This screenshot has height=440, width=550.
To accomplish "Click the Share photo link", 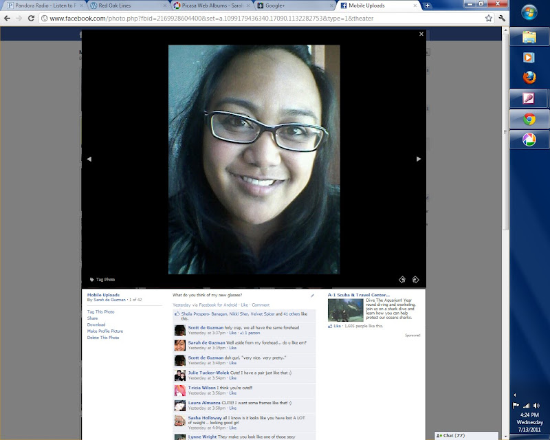I will pyautogui.click(x=92, y=318).
